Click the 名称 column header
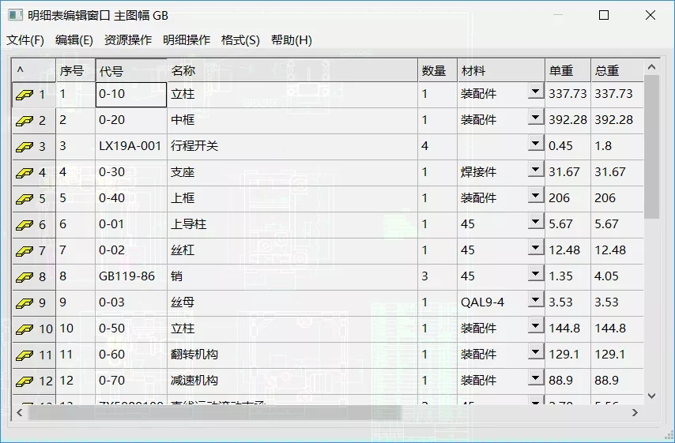The height and width of the screenshot is (443, 675). coord(292,70)
